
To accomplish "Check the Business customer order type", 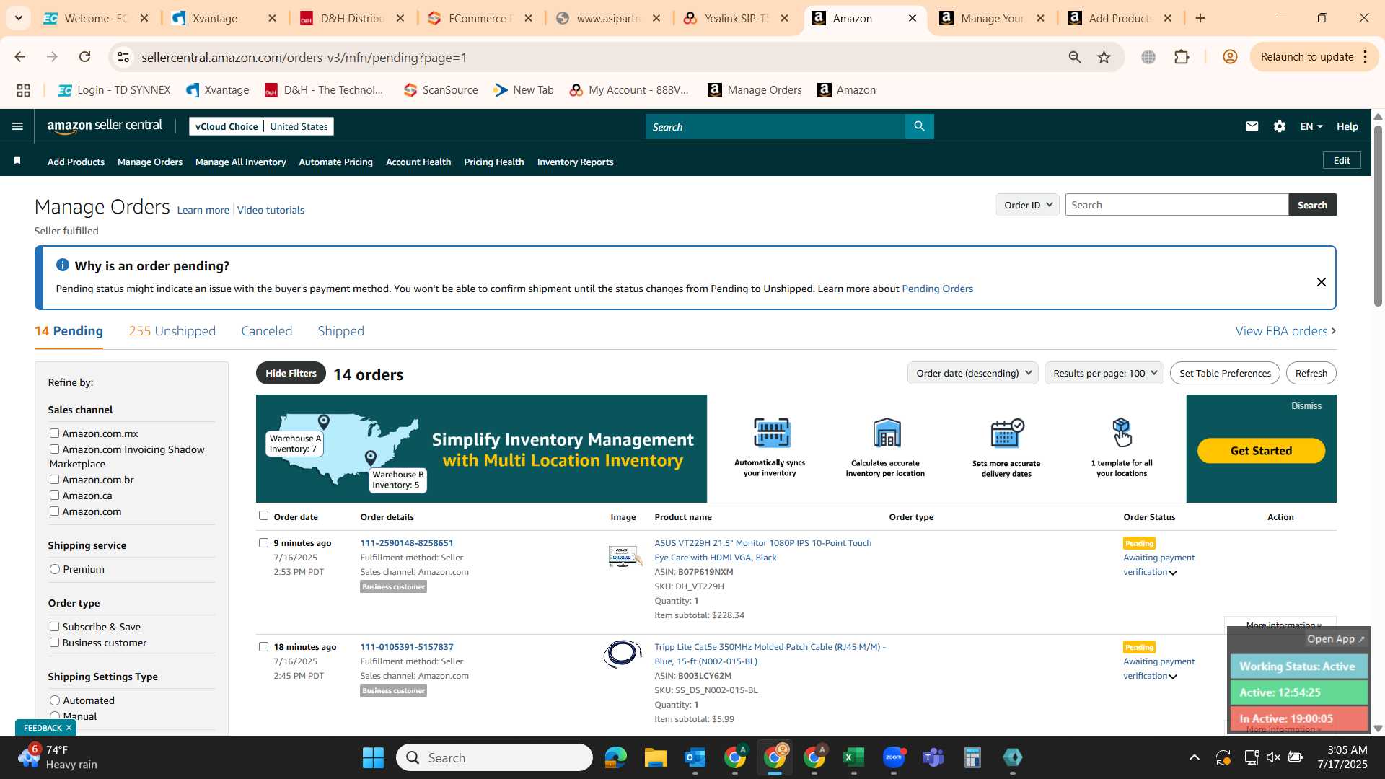I will (x=54, y=642).
